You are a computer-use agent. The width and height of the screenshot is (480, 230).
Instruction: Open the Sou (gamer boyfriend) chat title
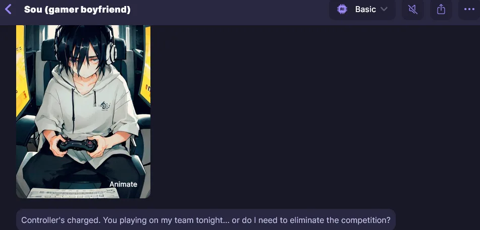[x=77, y=10]
